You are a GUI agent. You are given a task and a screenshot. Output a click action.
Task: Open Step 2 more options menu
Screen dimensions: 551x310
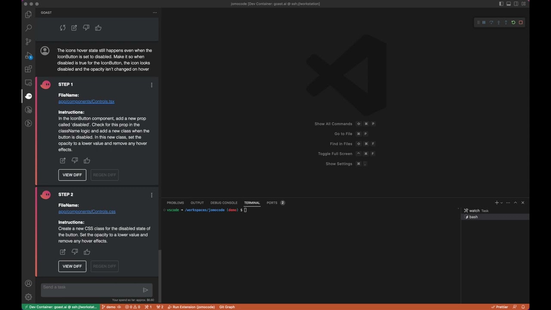(x=152, y=195)
